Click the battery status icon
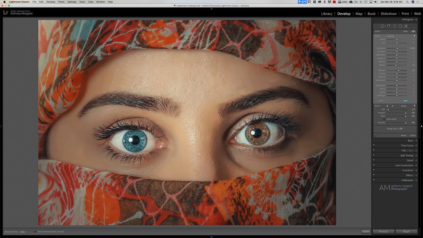The width and height of the screenshot is (423, 238). (343, 2)
